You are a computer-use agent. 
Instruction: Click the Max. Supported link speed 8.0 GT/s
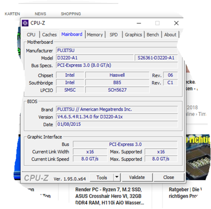(x=161, y=159)
